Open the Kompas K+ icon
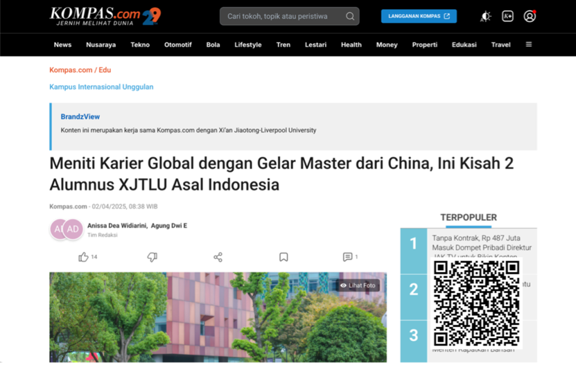This screenshot has height=365, width=576. 507,16
